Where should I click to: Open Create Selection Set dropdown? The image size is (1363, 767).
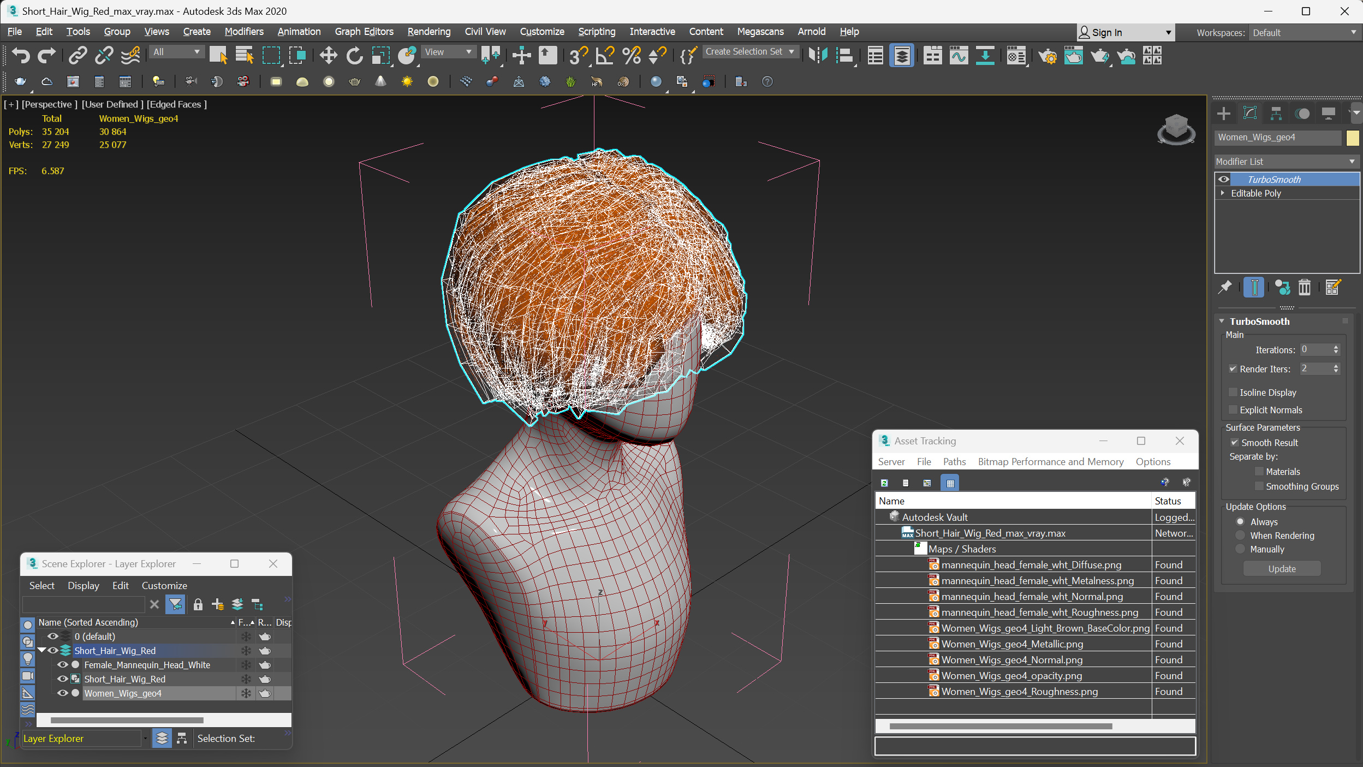749,51
